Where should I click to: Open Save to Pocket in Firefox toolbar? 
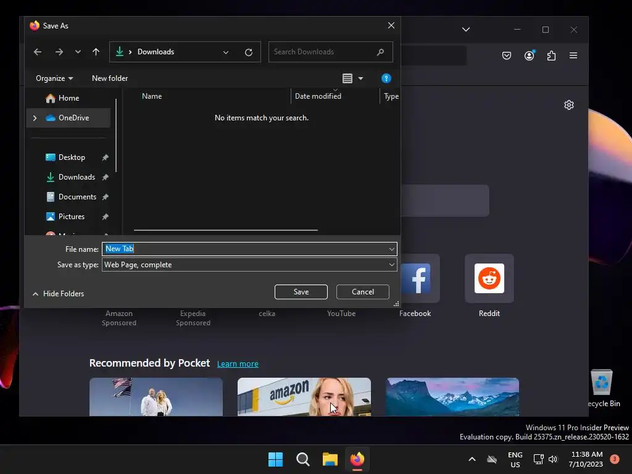(x=507, y=56)
